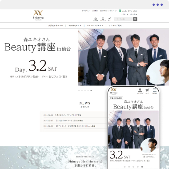
Task: Select the fourth mobile carousel dot
Action: click(x=138, y=167)
